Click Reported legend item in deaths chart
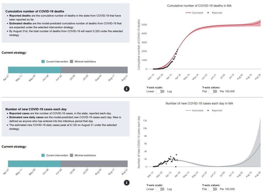This screenshot has height=194, width=263. [215, 13]
